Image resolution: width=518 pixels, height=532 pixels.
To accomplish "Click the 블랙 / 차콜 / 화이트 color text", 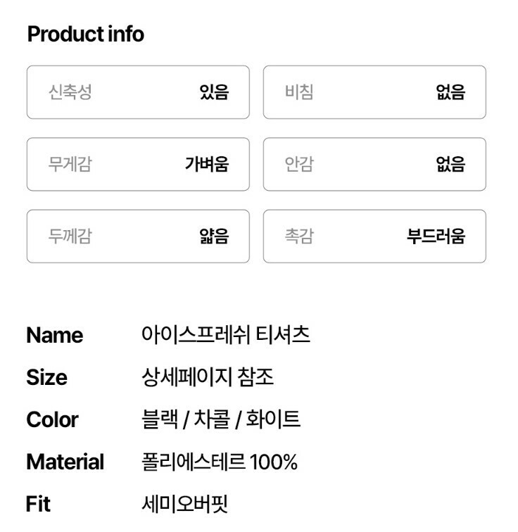I will tap(220, 420).
